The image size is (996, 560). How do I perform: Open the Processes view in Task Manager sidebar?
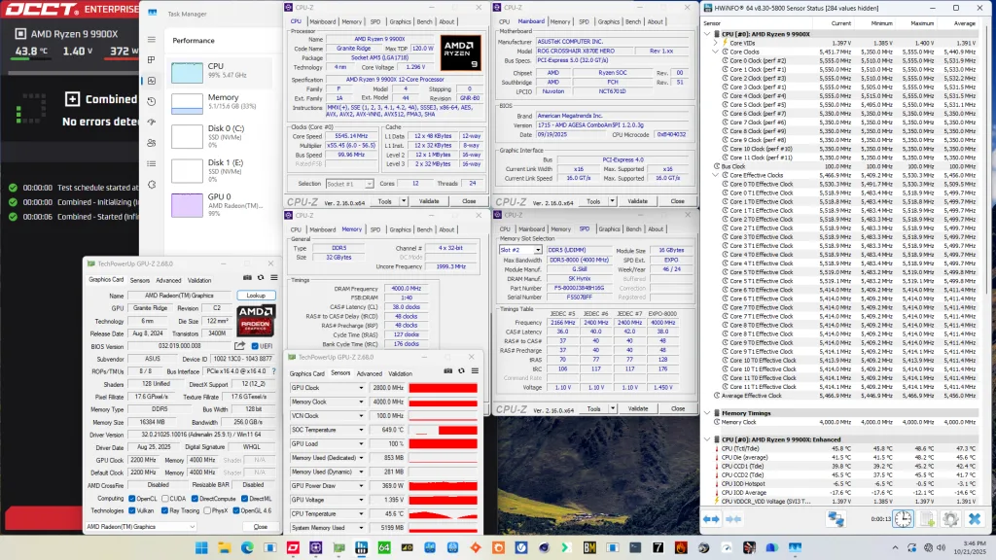(151, 59)
